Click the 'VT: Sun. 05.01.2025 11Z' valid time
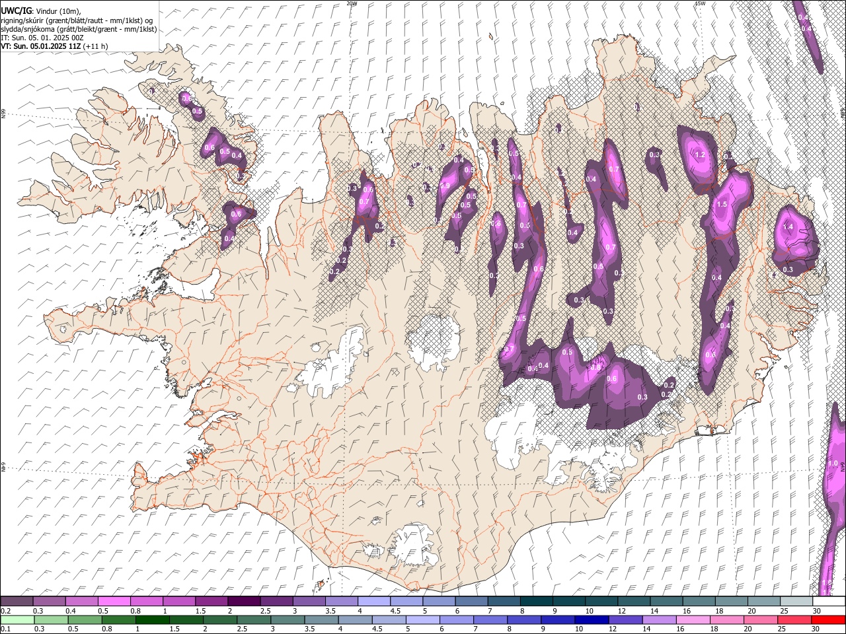 click(41, 46)
